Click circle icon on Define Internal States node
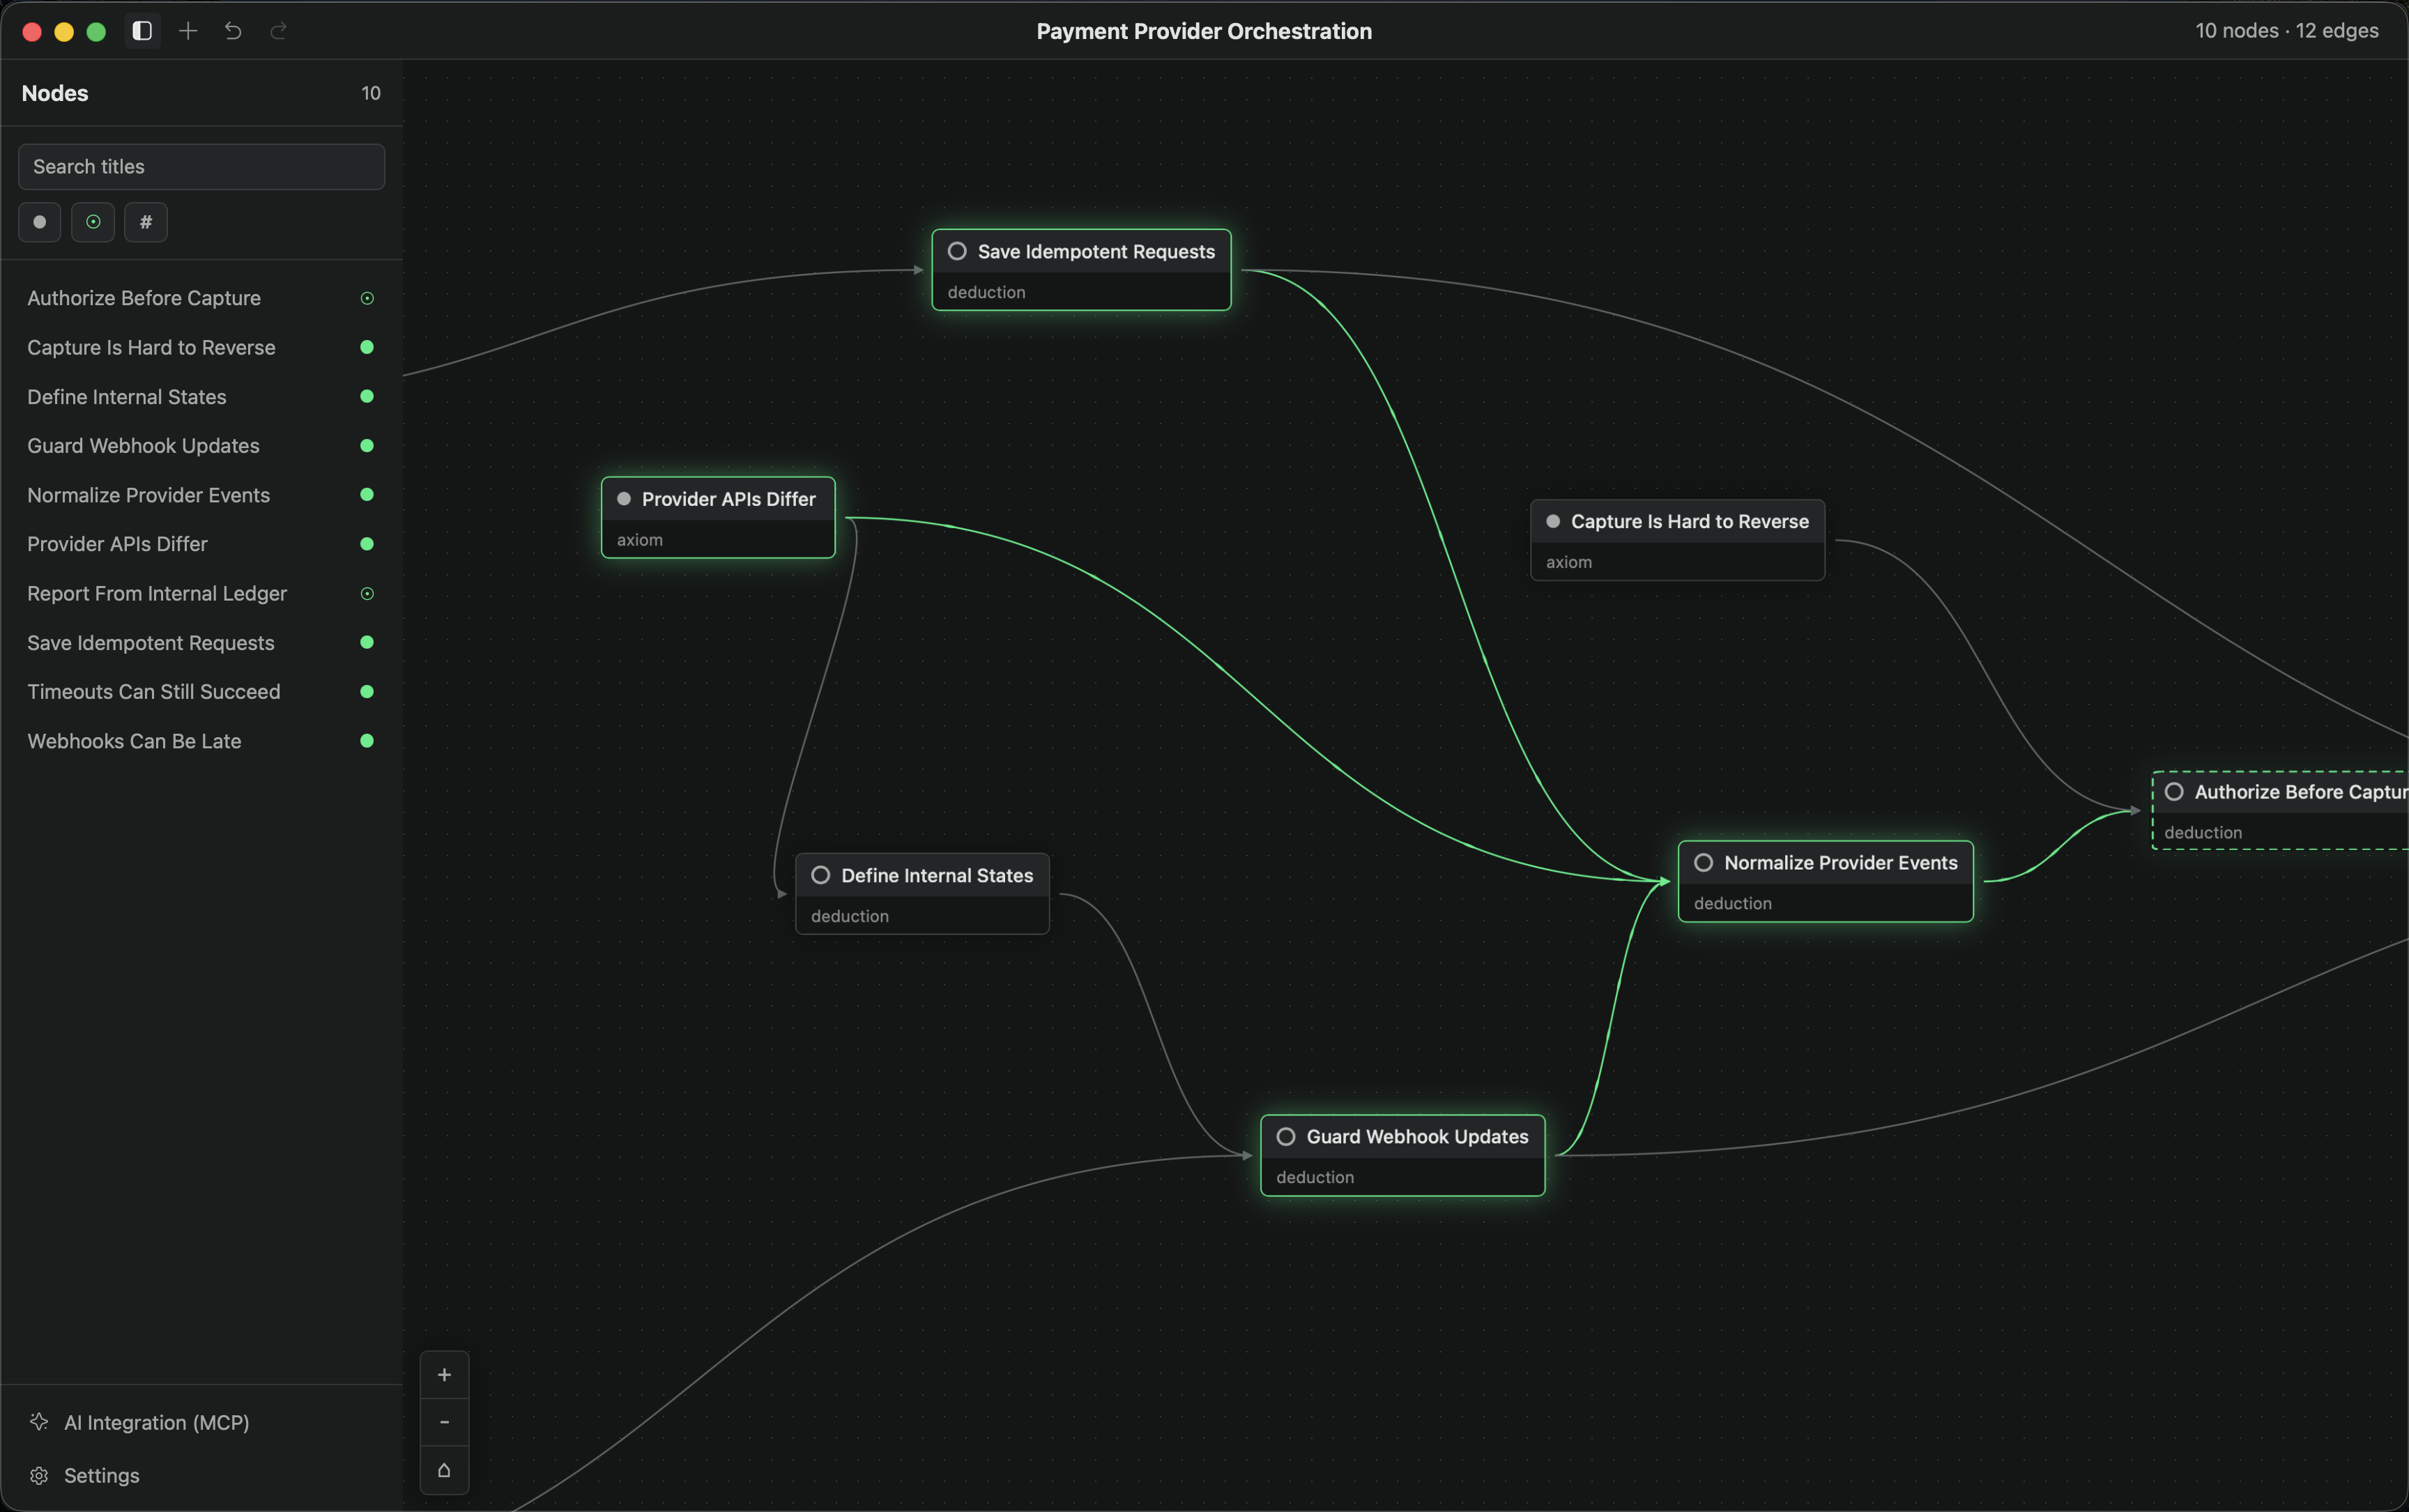 (820, 876)
